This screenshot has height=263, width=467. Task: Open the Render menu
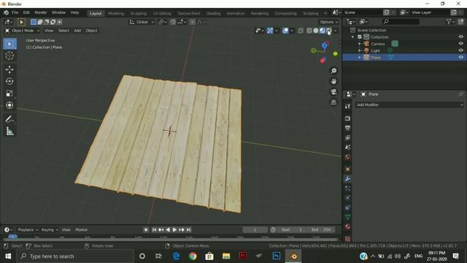(x=41, y=12)
